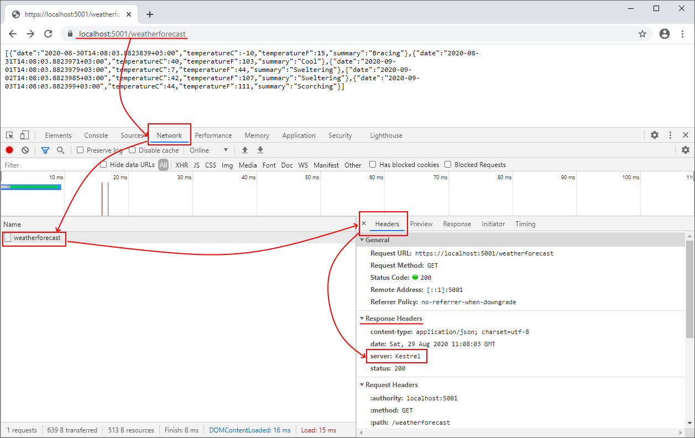Open Network panel settings gear
695x438 pixels.
686,150
